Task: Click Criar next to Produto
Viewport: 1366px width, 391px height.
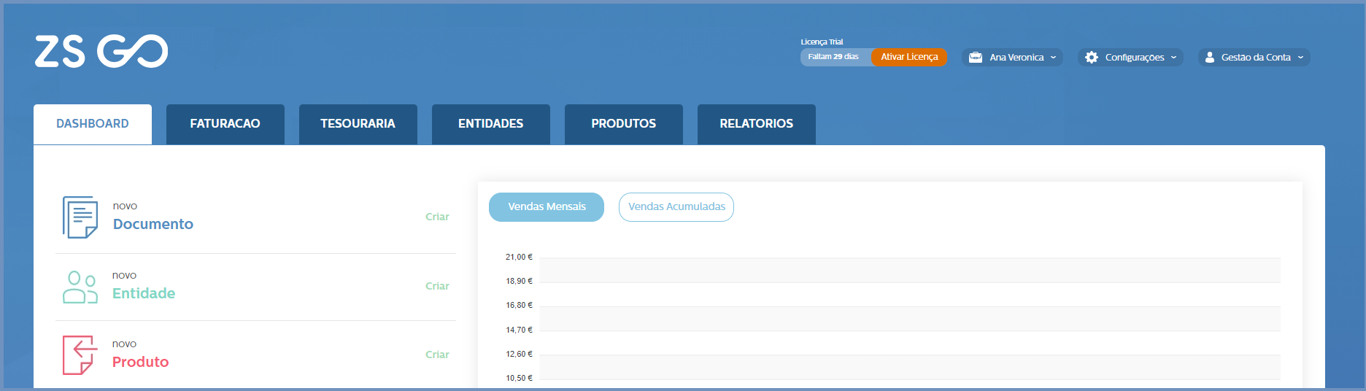Action: coord(437,355)
